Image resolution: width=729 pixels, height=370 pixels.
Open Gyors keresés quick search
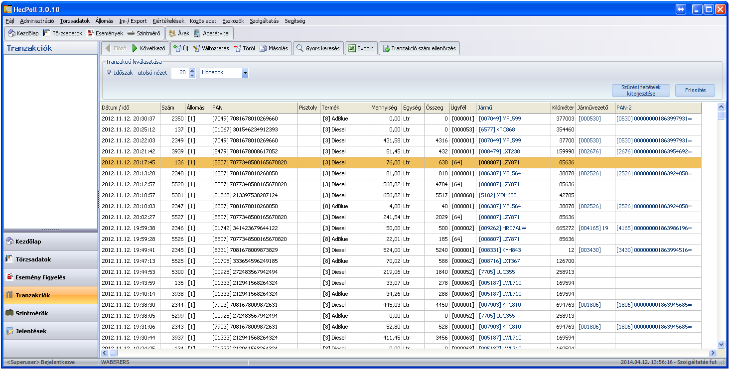point(318,48)
